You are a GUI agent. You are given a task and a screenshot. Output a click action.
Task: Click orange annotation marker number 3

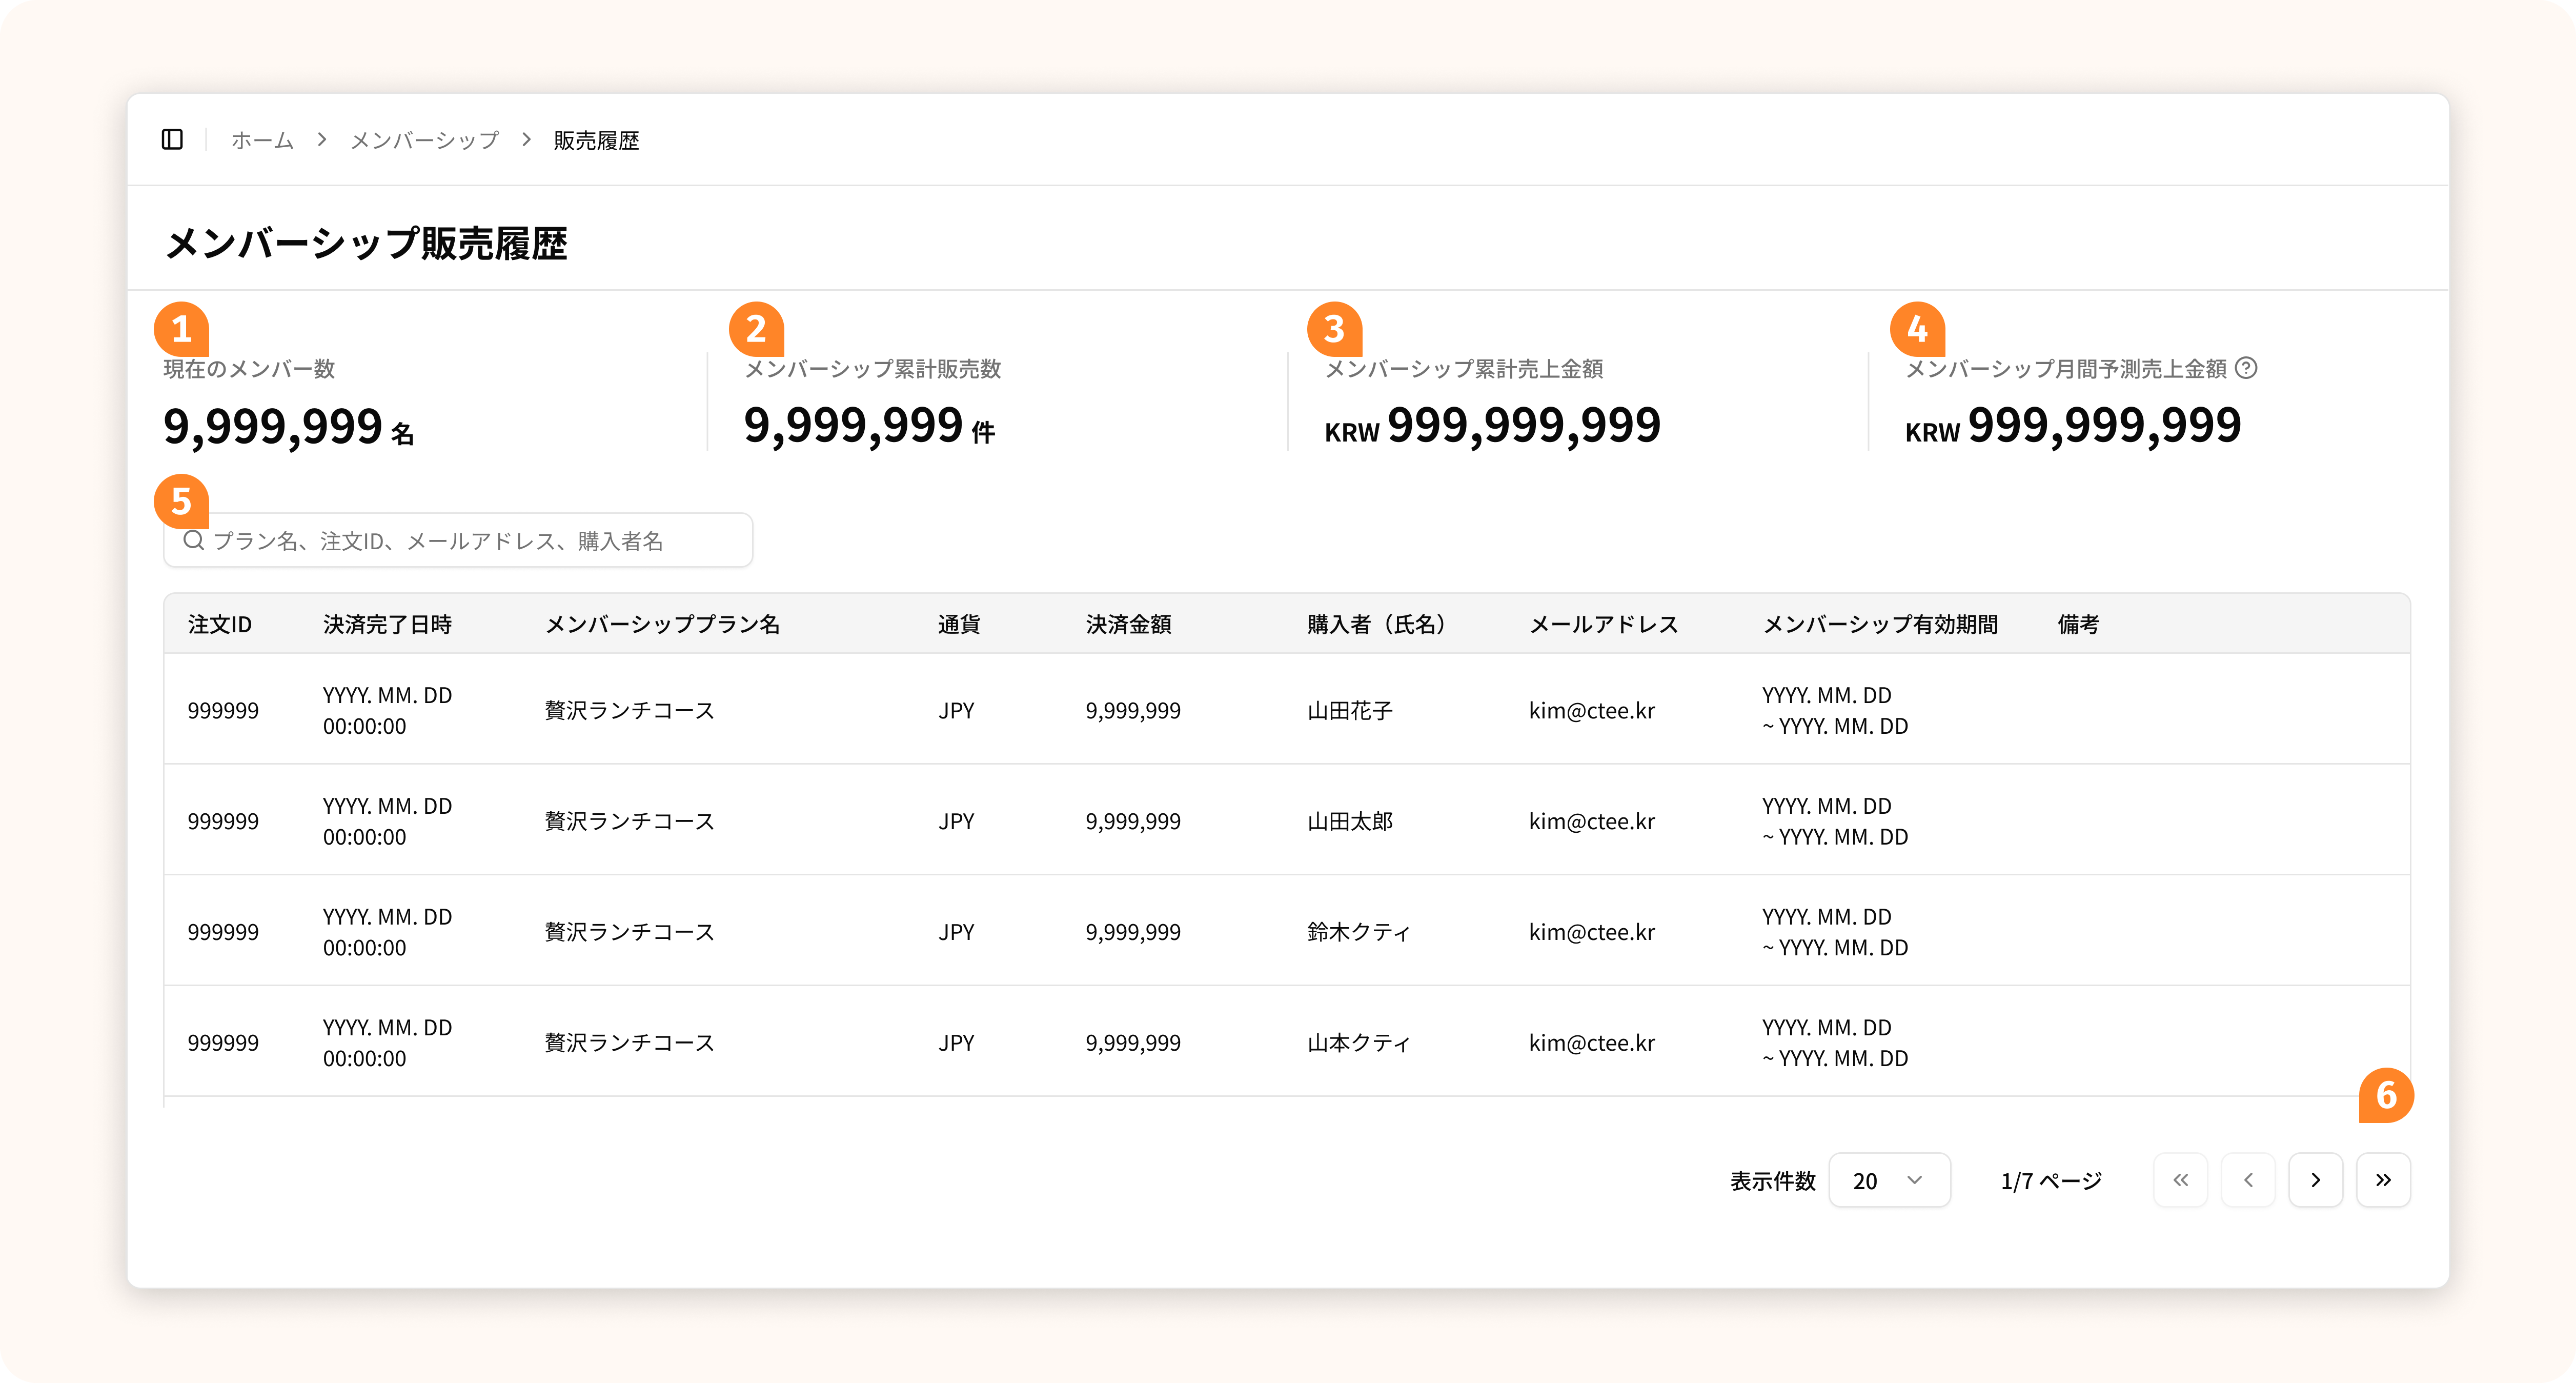pyautogui.click(x=1334, y=329)
